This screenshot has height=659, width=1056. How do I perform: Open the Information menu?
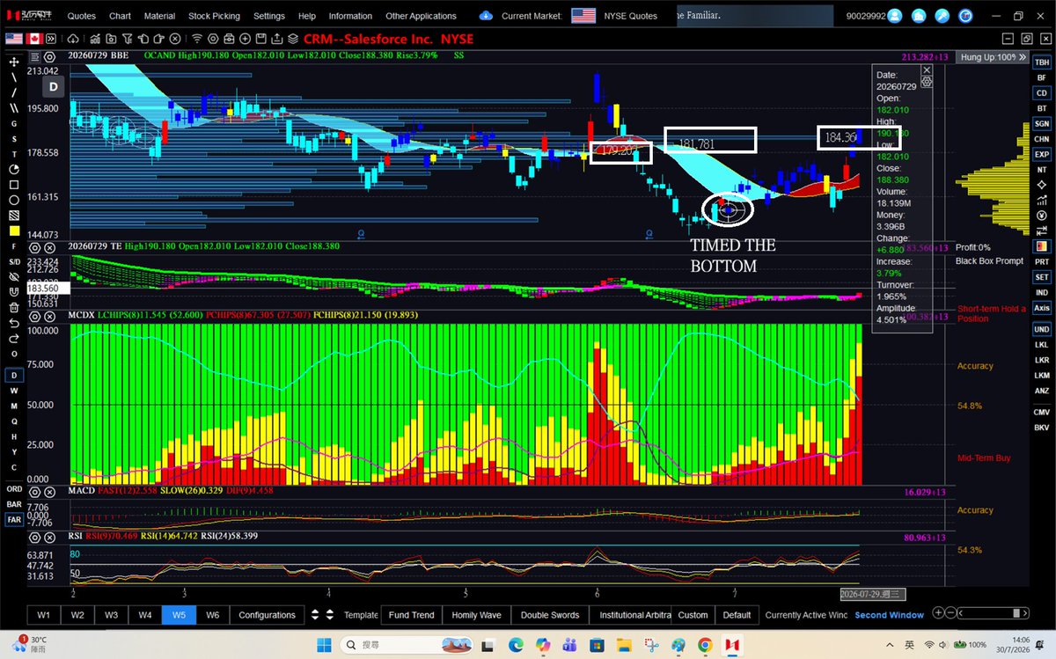[350, 16]
